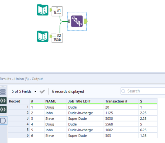Select the Steve cell in record 6
The width and height of the screenshot is (165, 143).
55,136
